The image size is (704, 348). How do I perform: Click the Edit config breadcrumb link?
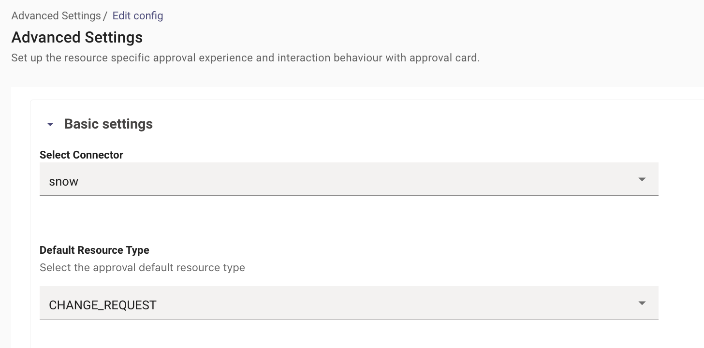(138, 16)
